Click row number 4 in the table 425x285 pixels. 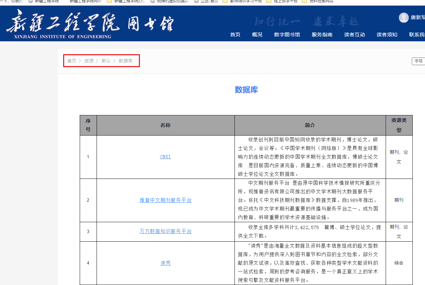coord(88,263)
